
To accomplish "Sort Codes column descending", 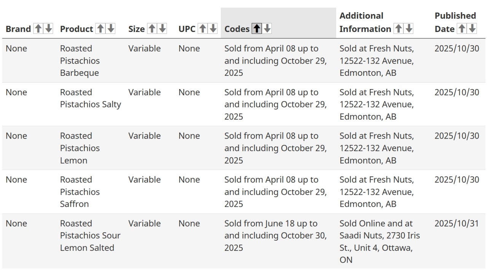I will pyautogui.click(x=267, y=29).
